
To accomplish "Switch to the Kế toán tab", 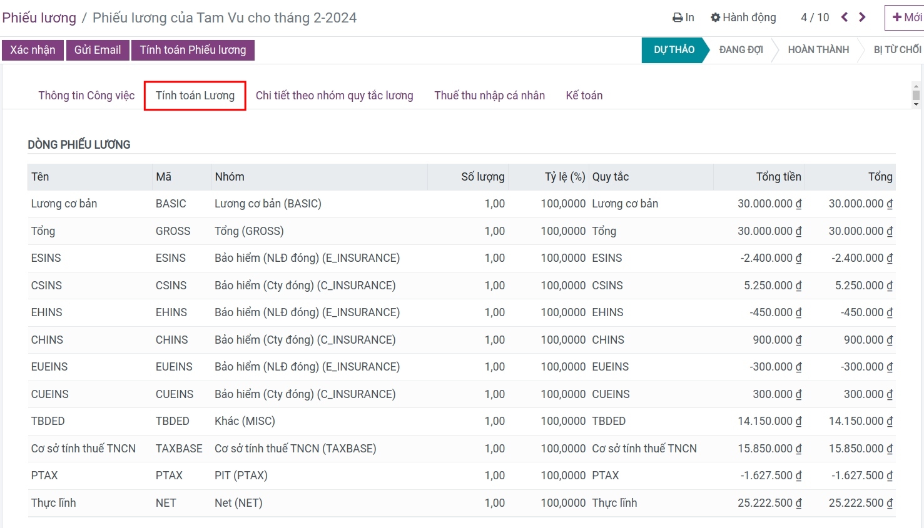I will pos(584,96).
